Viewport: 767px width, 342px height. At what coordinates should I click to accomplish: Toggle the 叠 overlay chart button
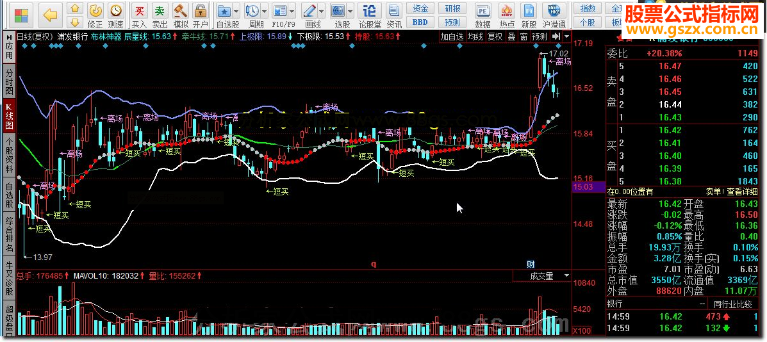511,37
